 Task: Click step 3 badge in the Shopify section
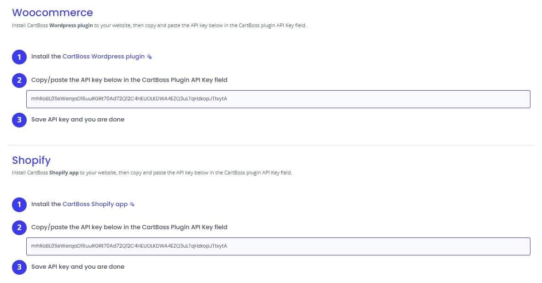19,266
